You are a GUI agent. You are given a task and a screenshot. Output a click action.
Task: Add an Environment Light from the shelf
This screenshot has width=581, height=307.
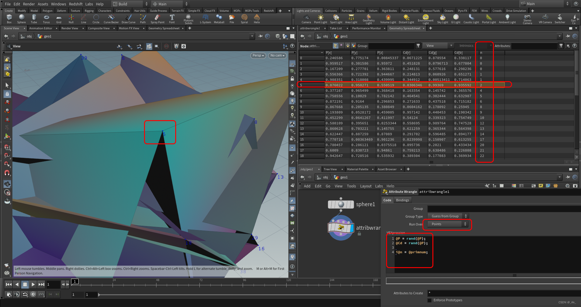pyautogui.click(x=425, y=19)
